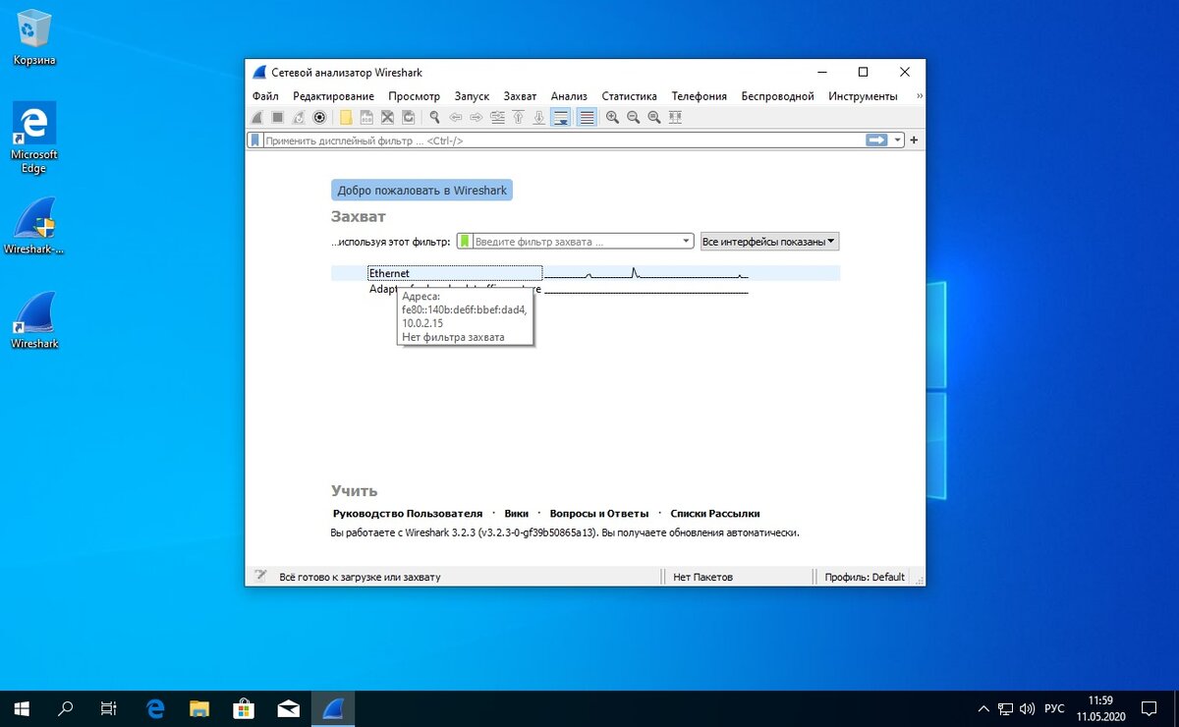The width and height of the screenshot is (1179, 727).
Task: Find a packet with the magnifier icon
Action: tap(434, 117)
